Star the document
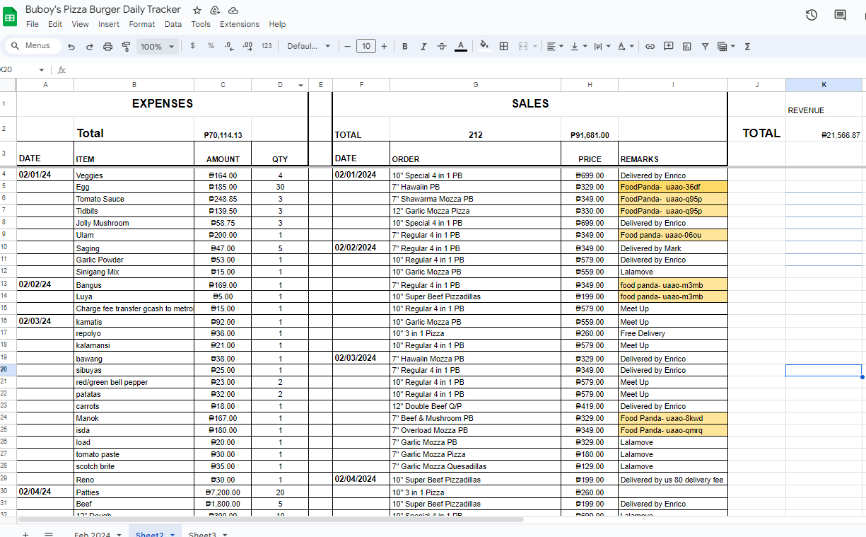866x537 pixels. (x=197, y=10)
